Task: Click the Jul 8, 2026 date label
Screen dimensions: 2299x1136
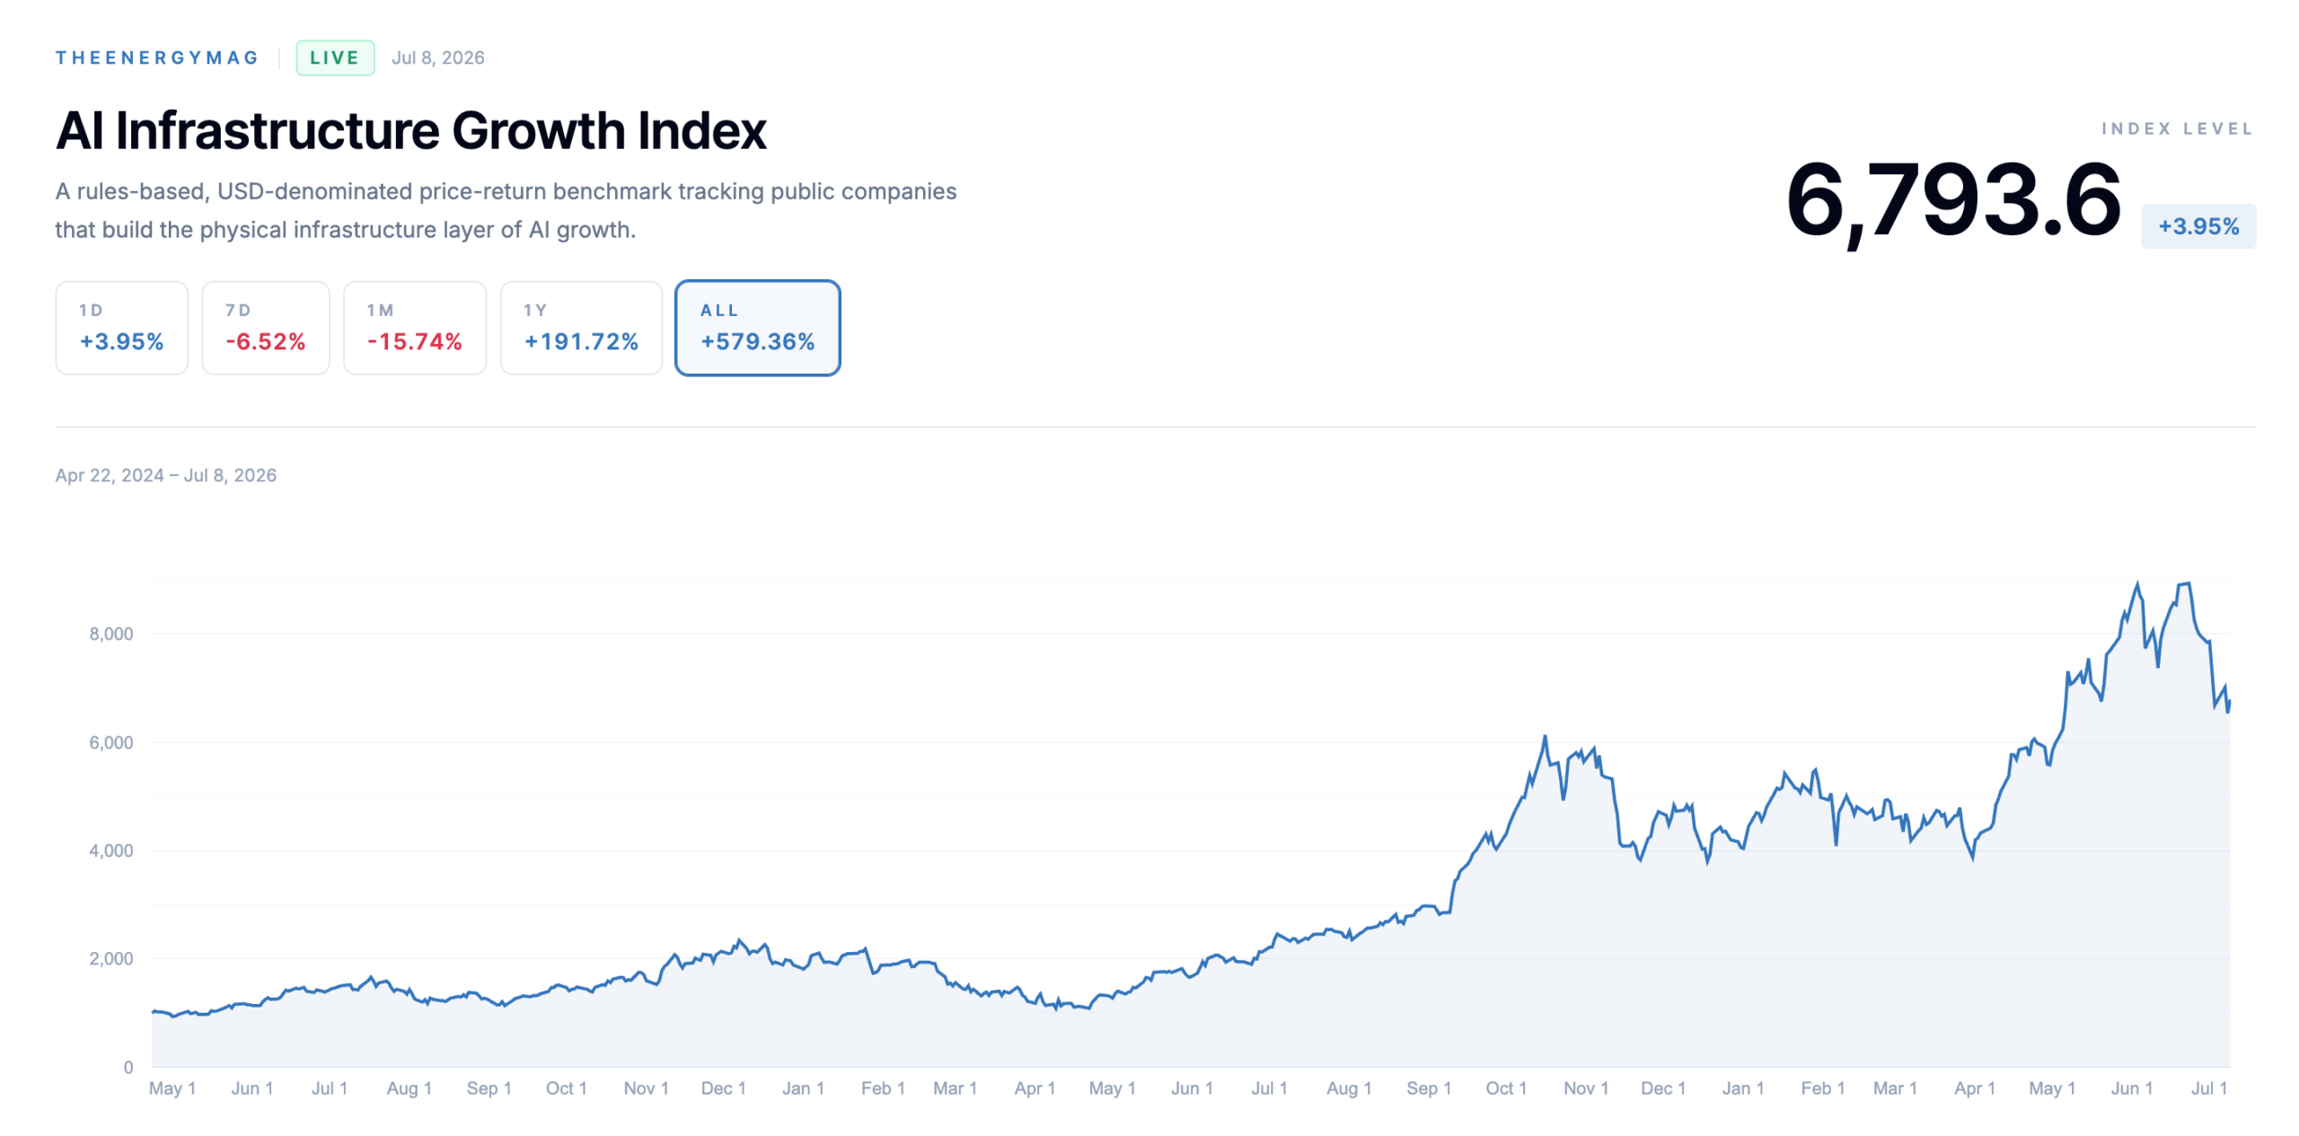Action: [437, 57]
